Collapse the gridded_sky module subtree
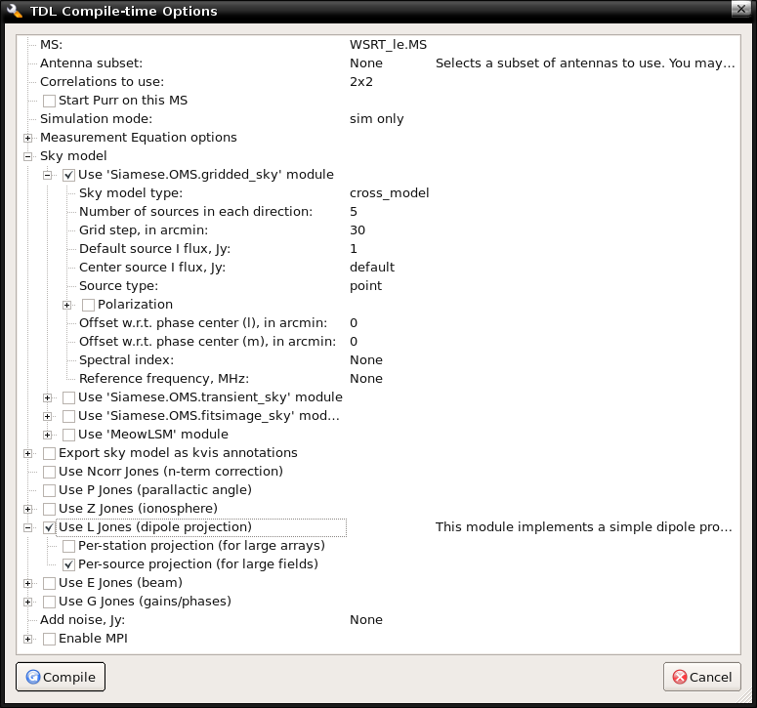 point(47,175)
